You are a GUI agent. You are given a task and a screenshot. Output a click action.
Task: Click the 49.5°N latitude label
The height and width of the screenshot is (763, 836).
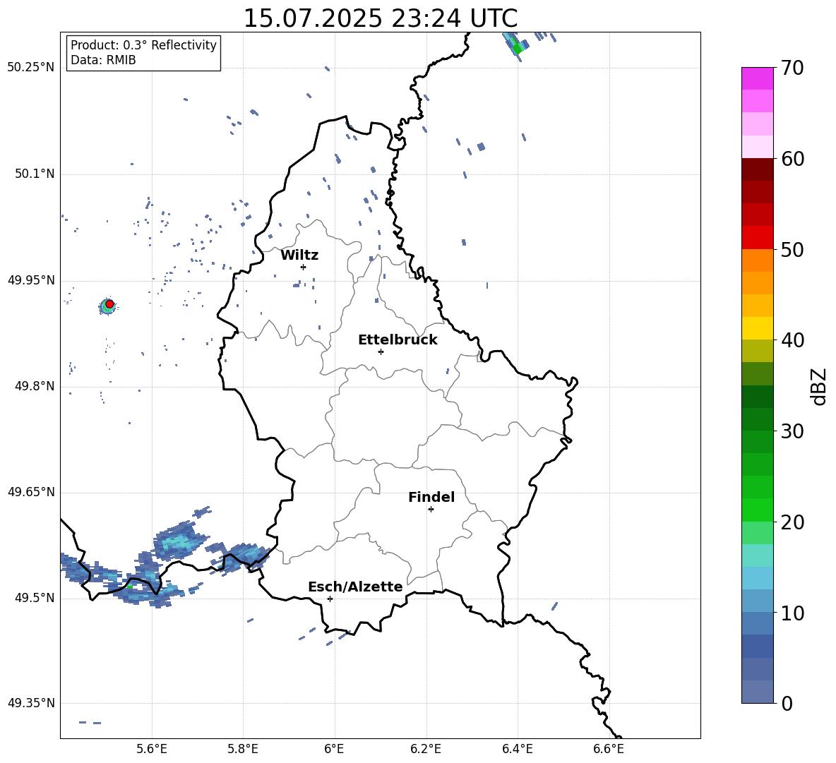pyautogui.click(x=34, y=598)
